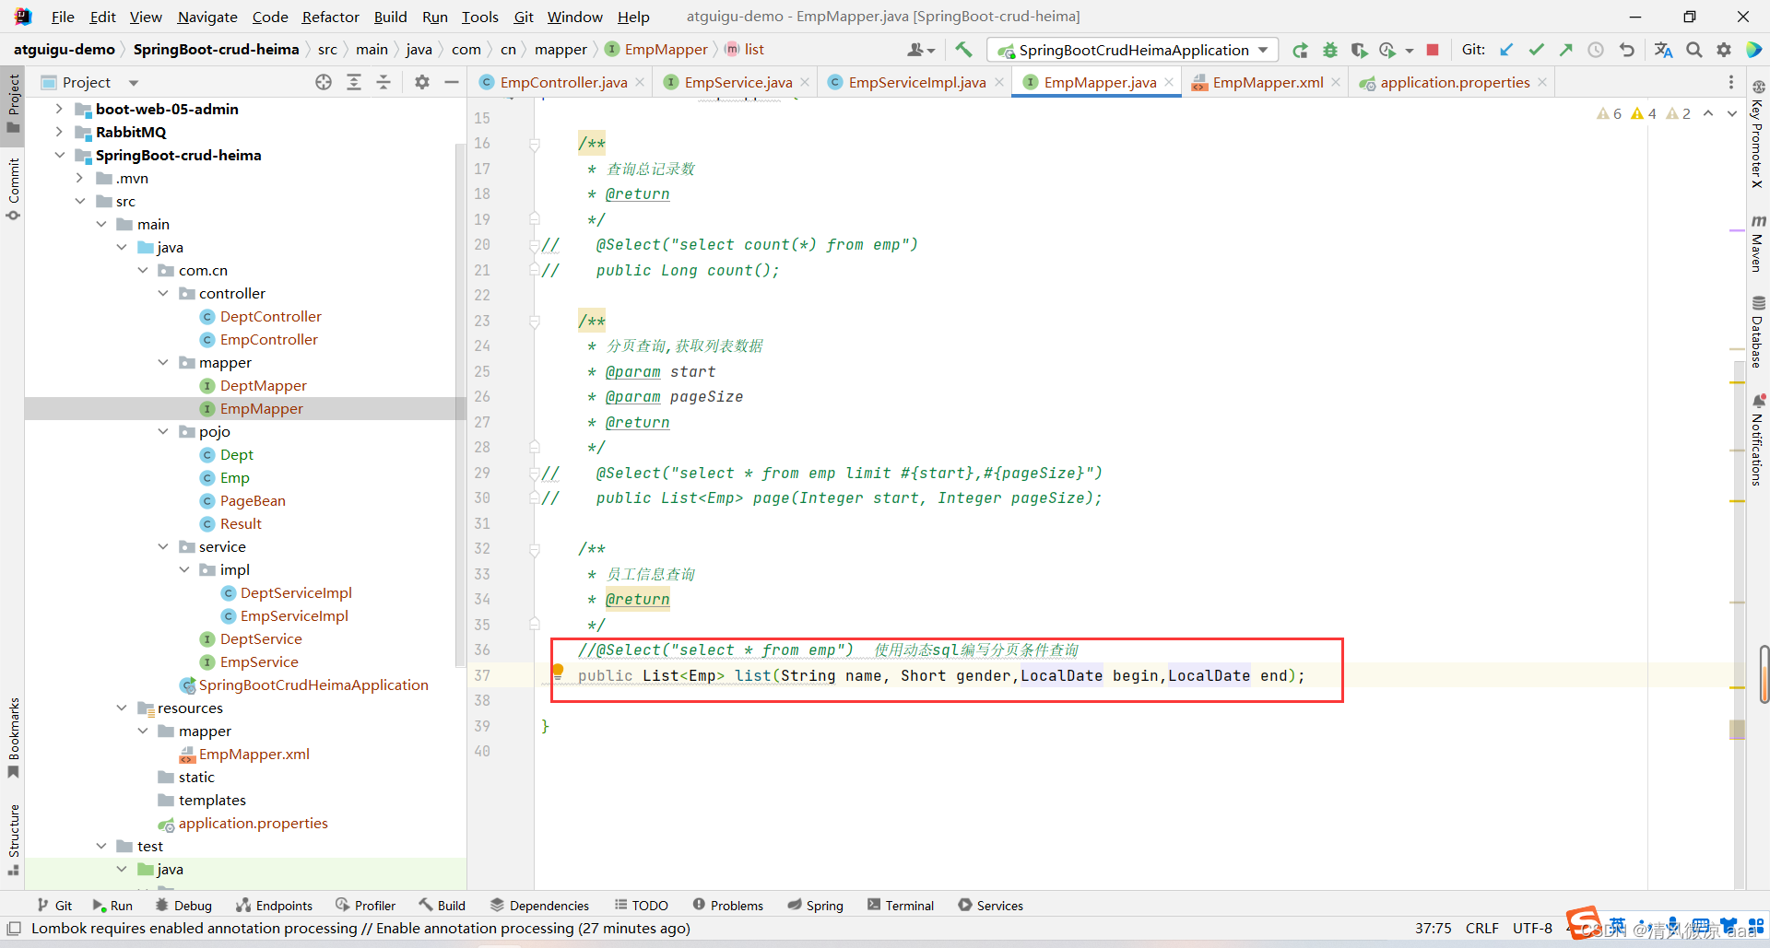Toggle the Bookmarks tool window
The width and height of the screenshot is (1770, 948).
click(x=13, y=738)
